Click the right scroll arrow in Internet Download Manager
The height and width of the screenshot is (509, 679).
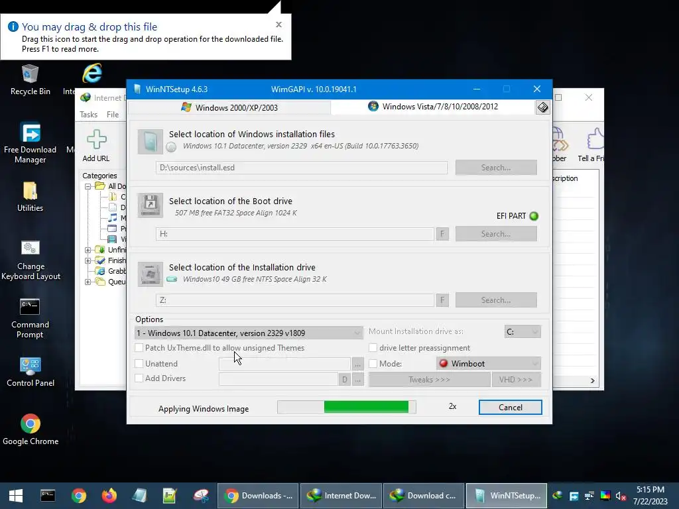[x=592, y=380]
